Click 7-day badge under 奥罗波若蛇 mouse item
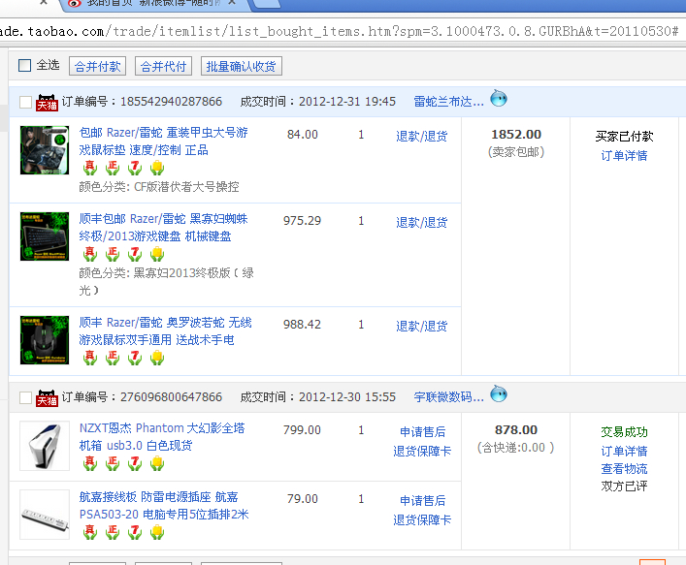This screenshot has height=565, width=686. coord(135,358)
